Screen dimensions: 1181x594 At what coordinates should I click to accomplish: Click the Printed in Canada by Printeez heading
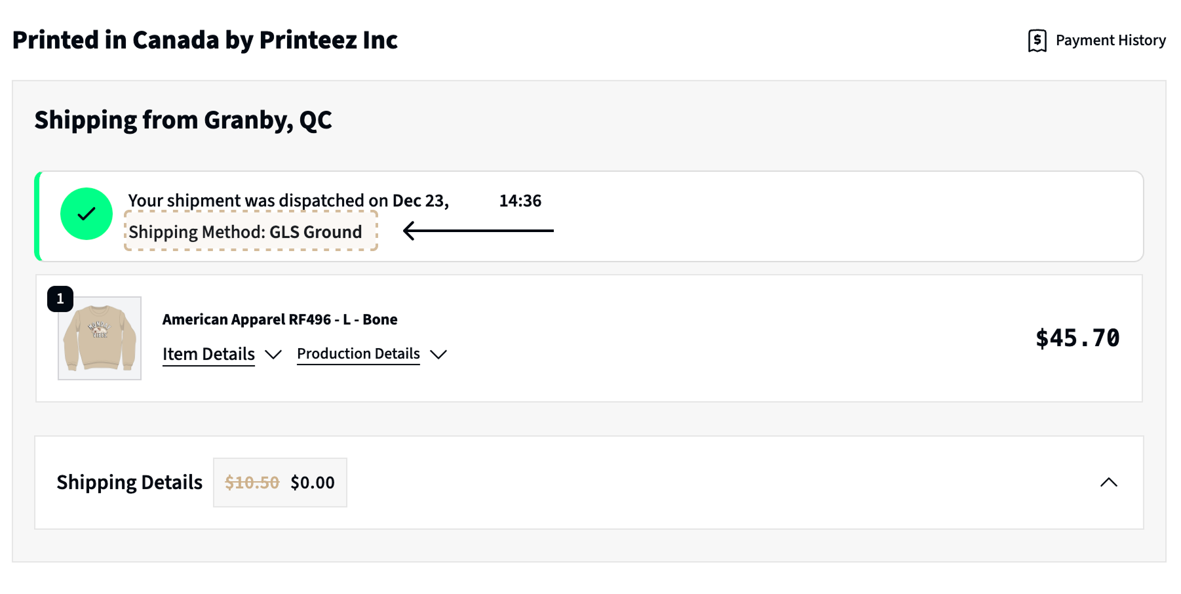click(x=204, y=41)
